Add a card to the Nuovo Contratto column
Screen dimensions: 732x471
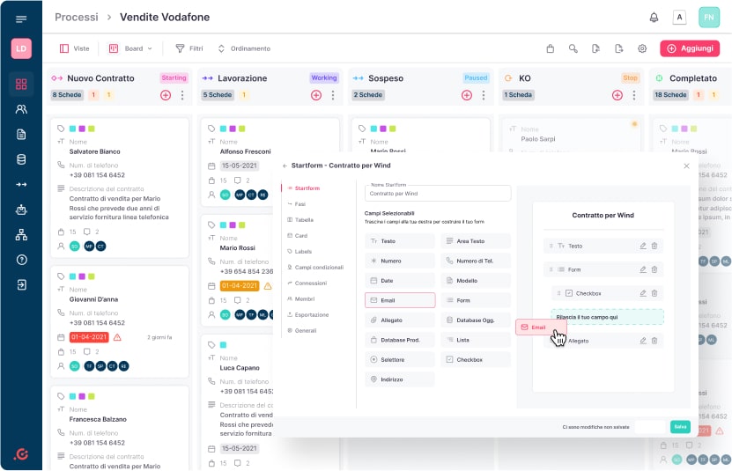click(x=166, y=95)
